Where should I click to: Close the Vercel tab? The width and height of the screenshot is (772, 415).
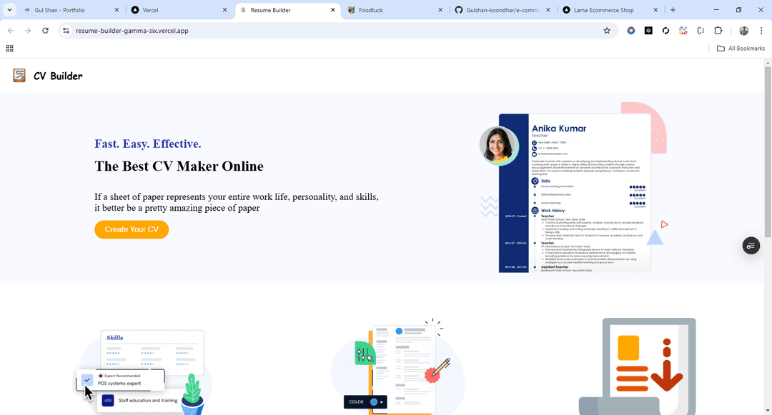click(x=224, y=10)
